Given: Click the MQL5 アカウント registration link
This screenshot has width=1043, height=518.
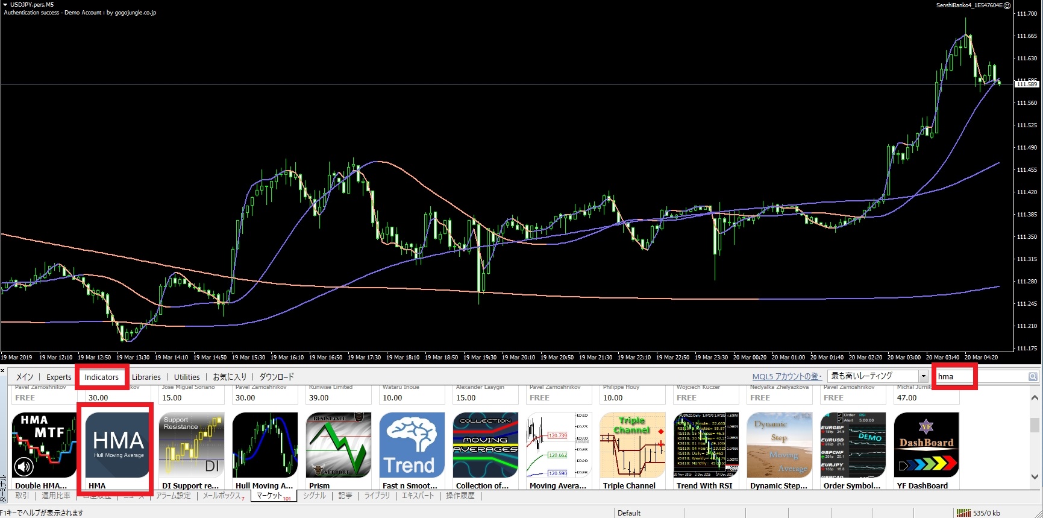Looking at the screenshot, I should 786,377.
